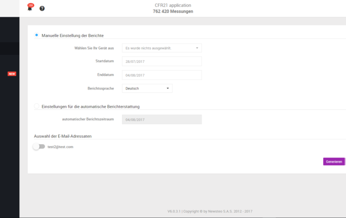Click the help question mark icon
This screenshot has width=346, height=218.
point(42,8)
